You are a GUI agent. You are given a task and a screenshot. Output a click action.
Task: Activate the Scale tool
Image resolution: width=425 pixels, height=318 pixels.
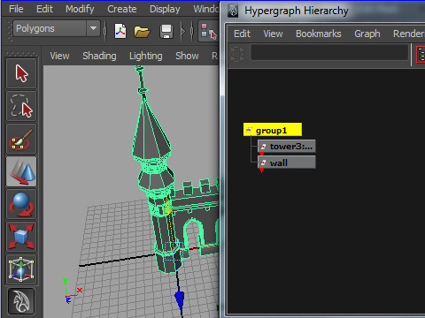[21, 237]
